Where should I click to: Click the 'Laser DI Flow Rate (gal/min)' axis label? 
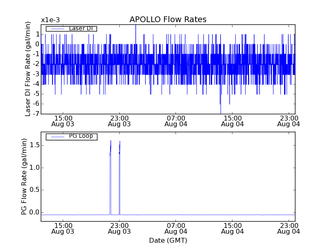(28, 69)
